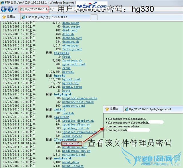Open the recent pages dropdown arrow
The image size is (183, 168).
tap(16, 9)
